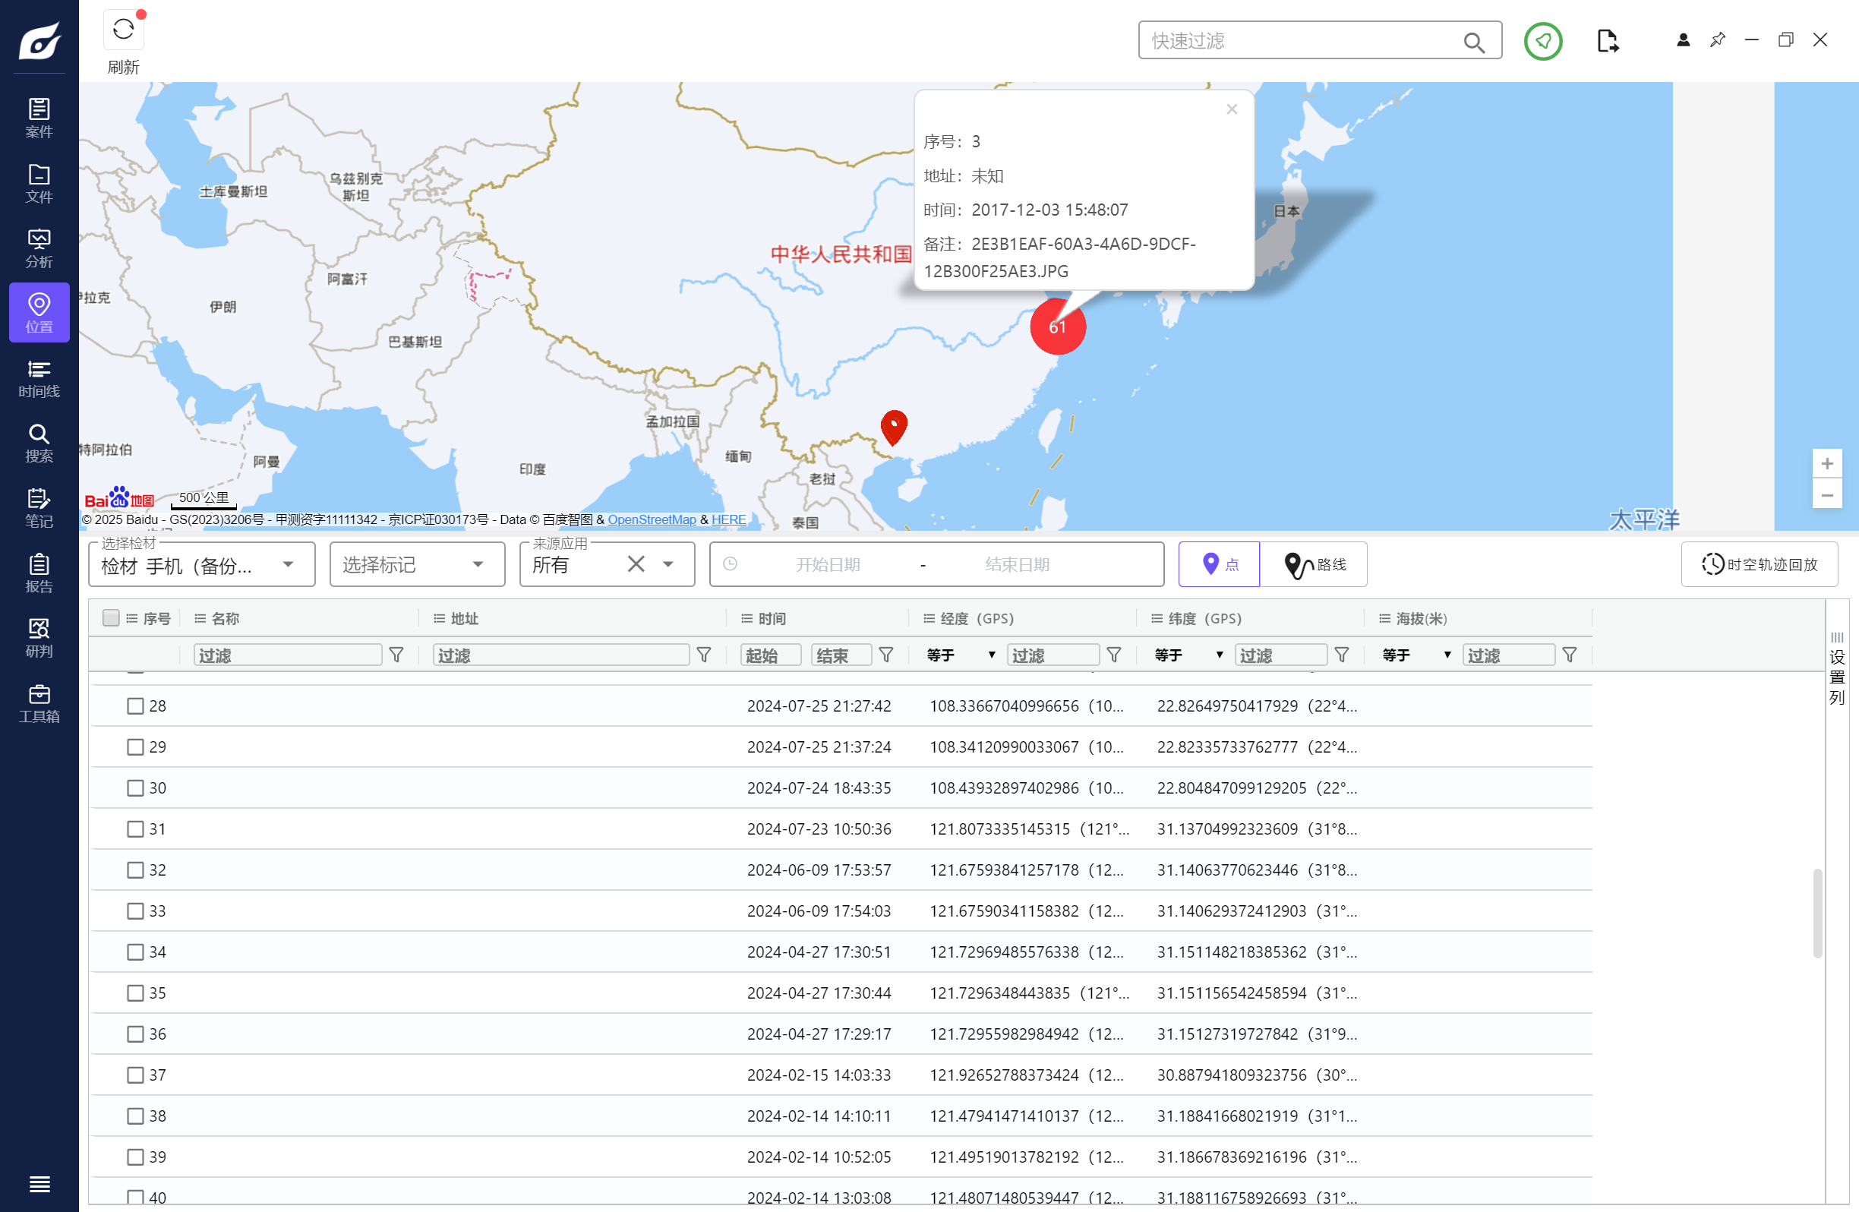Open the 时间线 timeline sidebar icon
The height and width of the screenshot is (1212, 1859).
39,378
